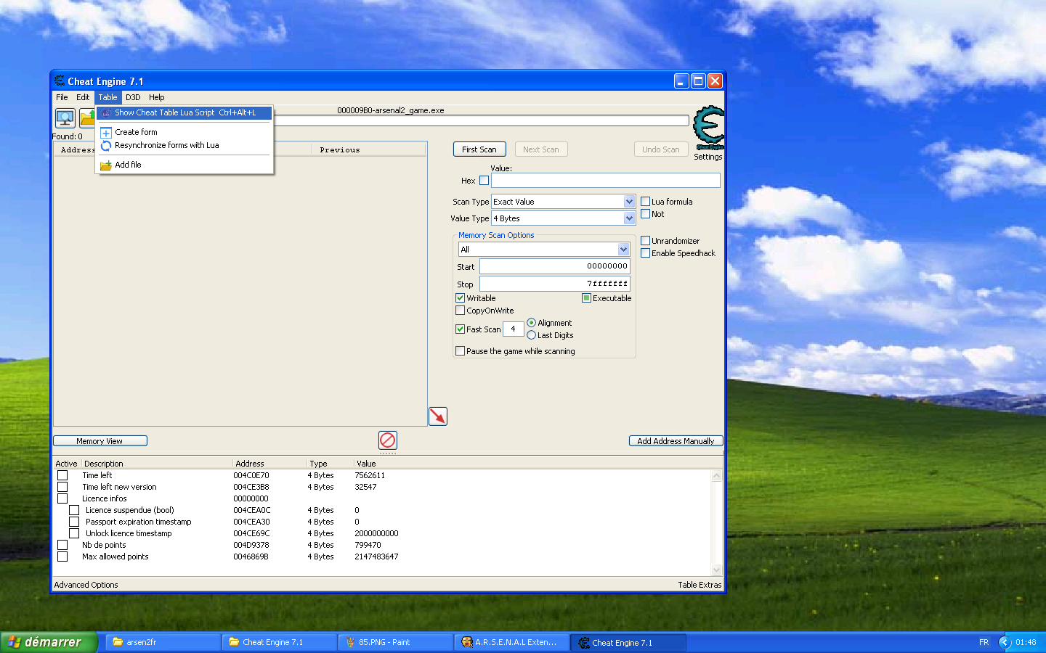Click the Add file folder icon
The image size is (1046, 653).
point(106,165)
